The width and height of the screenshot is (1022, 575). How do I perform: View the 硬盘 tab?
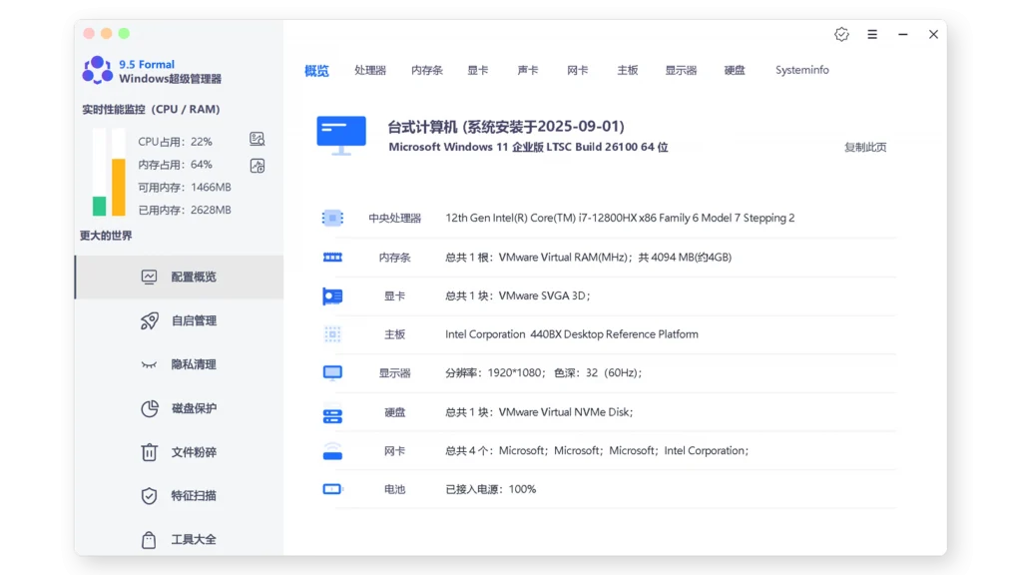click(735, 70)
